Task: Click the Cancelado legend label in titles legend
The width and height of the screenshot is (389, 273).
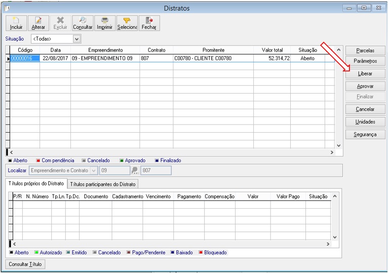Action: pos(109,252)
